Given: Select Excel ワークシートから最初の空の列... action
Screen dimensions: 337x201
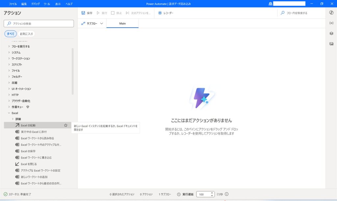Looking at the screenshot, I should tap(38, 183).
